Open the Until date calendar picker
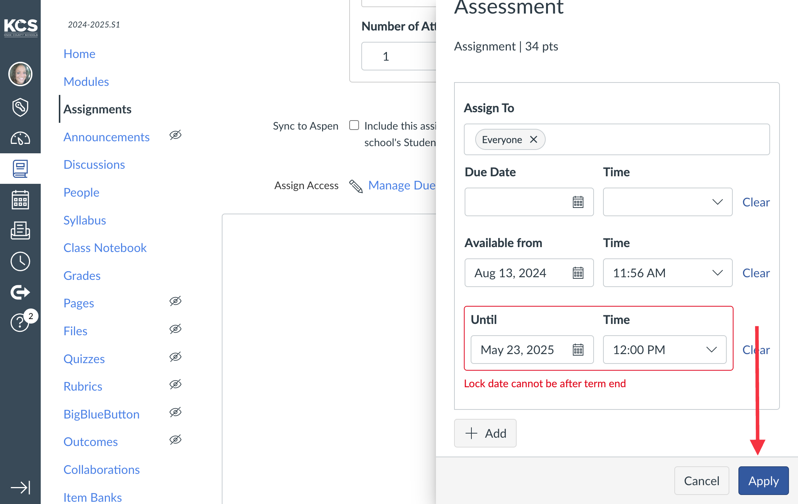 point(578,350)
